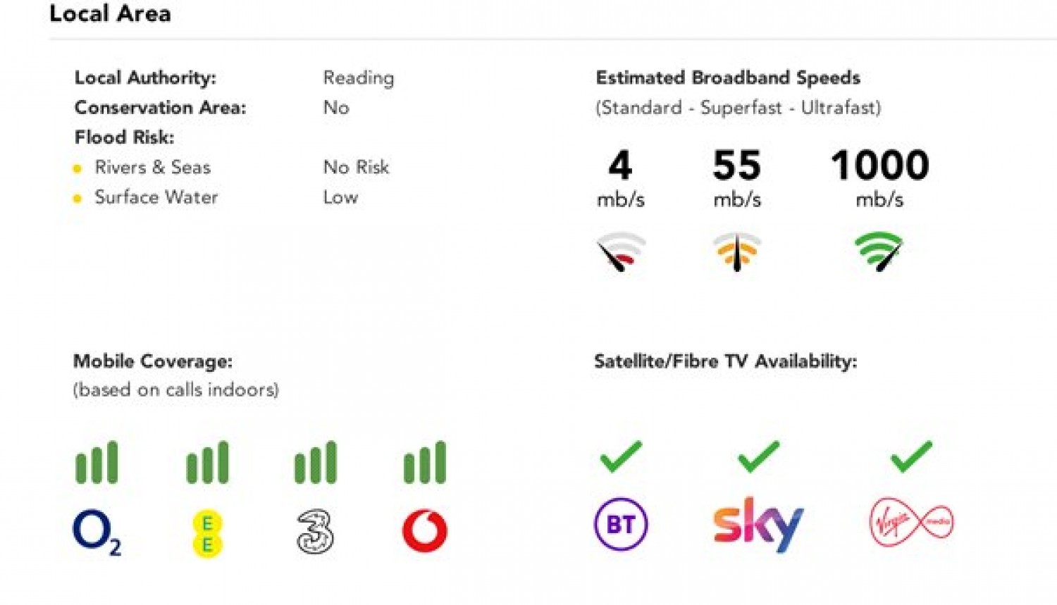
Task: Click the green checkmark above BT
Action: pyautogui.click(x=621, y=456)
